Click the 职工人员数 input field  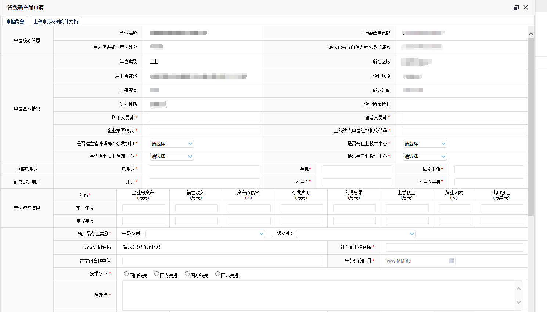point(204,118)
